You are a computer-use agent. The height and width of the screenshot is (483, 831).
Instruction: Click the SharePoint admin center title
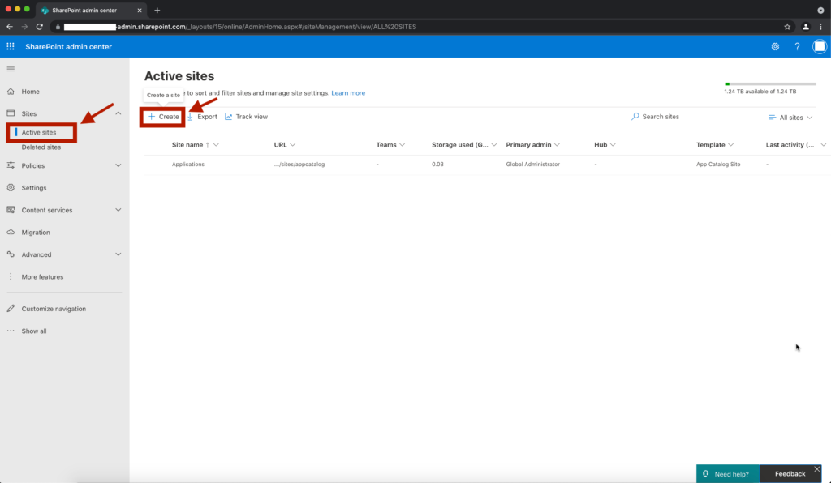click(x=68, y=46)
